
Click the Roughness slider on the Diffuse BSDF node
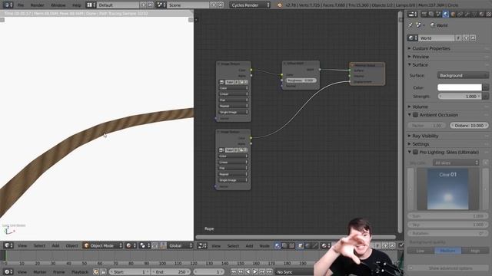pos(301,80)
